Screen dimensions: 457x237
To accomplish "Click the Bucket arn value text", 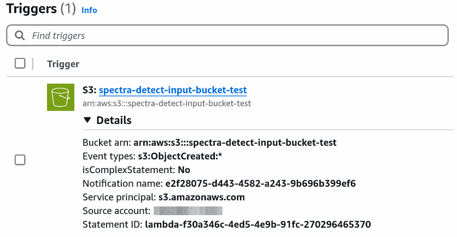I will (235, 143).
